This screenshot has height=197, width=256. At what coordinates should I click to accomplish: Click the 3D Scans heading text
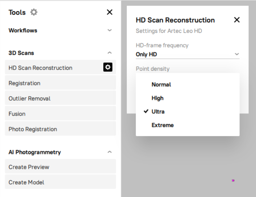pos(21,53)
